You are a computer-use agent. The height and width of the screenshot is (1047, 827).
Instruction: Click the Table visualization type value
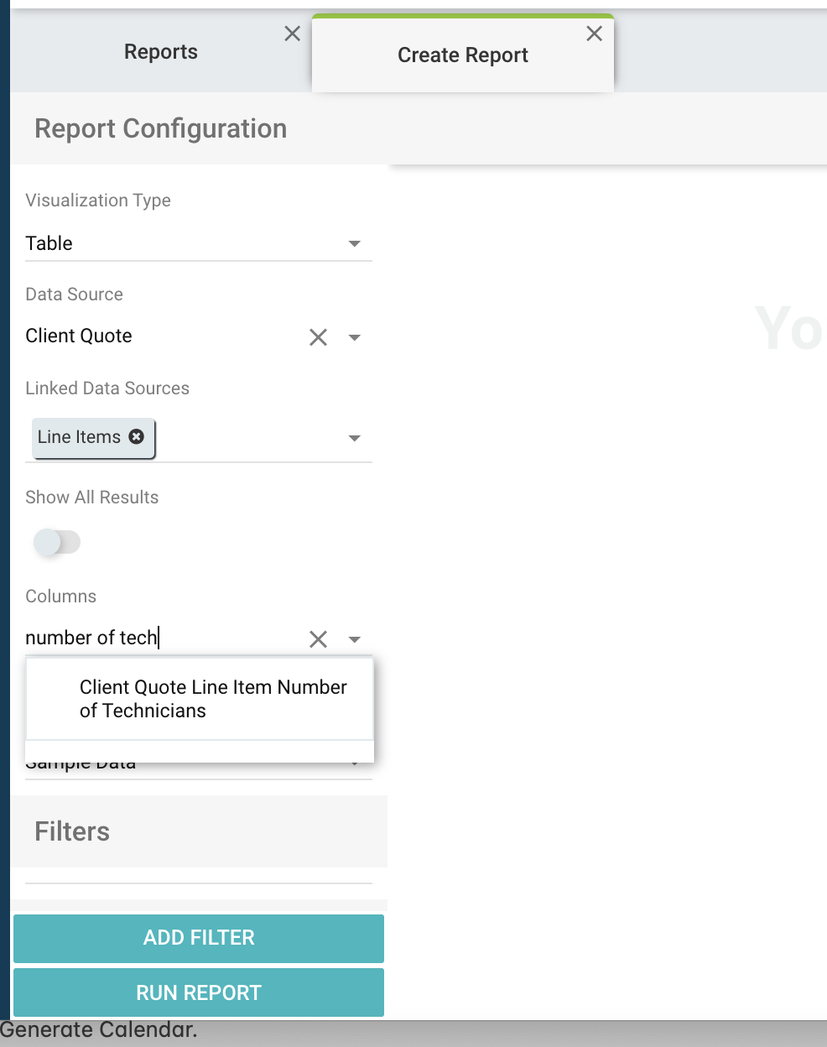[x=49, y=243]
